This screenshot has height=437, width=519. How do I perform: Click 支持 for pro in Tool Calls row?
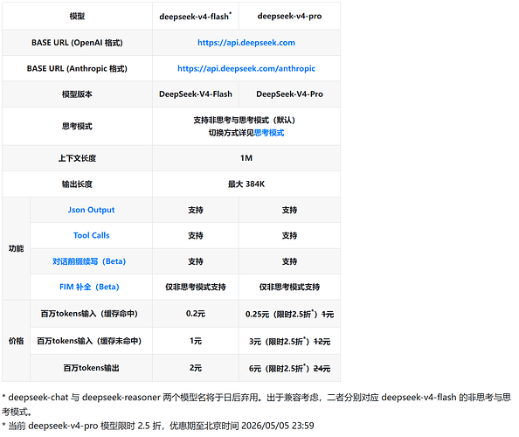pos(289,235)
